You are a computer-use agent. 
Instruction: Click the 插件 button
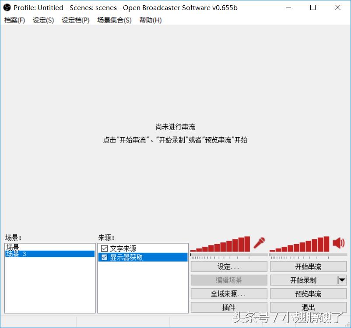[228, 307]
